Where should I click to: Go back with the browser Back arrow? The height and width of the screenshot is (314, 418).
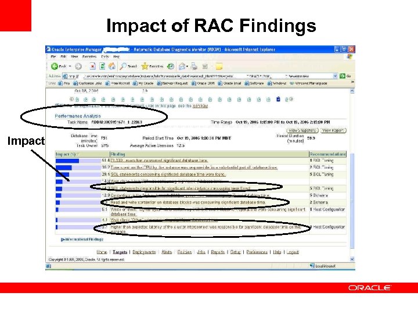pos(55,66)
